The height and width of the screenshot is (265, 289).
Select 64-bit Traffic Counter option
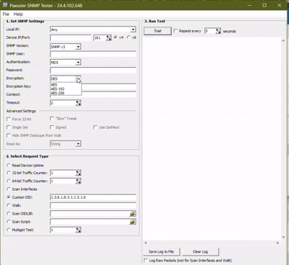[x=9, y=181]
